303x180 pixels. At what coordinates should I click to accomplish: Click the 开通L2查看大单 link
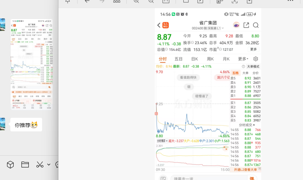pos(245,170)
